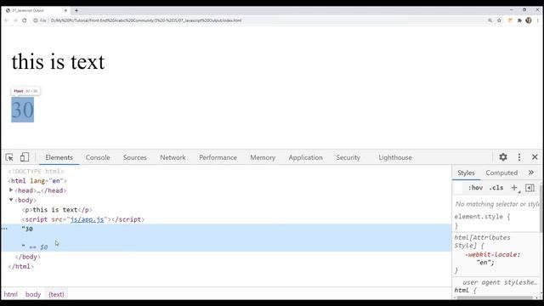Bookmark this page with the star
The height and width of the screenshot is (306, 544).
[x=499, y=20]
